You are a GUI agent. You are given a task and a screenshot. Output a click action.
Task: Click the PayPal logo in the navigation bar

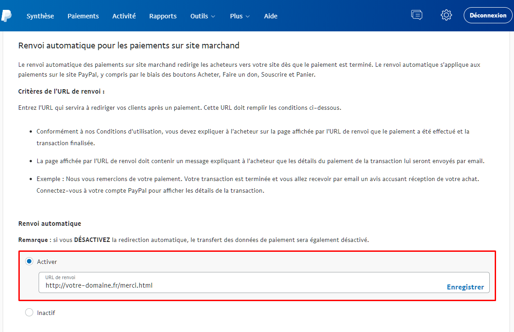[6, 16]
